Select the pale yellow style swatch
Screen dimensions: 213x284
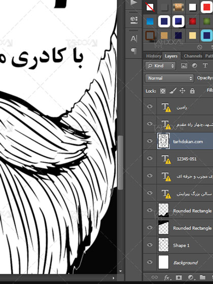click(x=193, y=35)
